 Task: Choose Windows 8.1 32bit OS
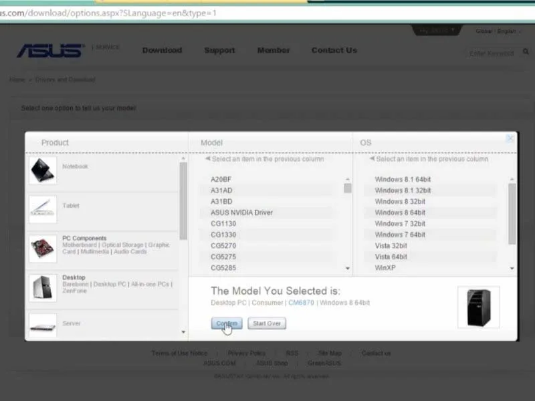tap(403, 190)
